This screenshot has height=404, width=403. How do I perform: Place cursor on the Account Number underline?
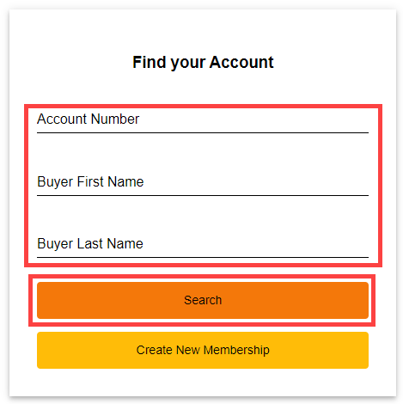tap(203, 132)
